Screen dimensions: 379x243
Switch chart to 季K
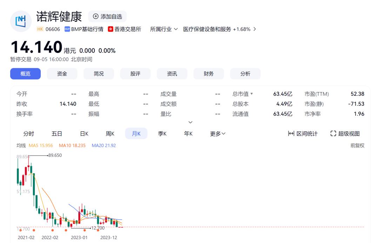(x=162, y=134)
